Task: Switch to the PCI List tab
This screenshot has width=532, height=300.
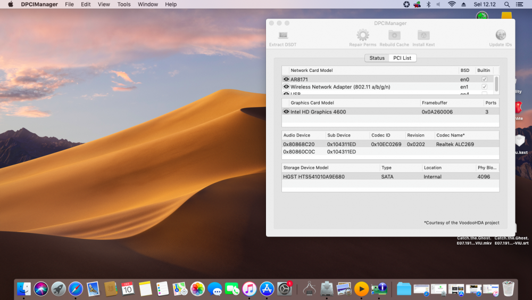Action: tap(402, 58)
